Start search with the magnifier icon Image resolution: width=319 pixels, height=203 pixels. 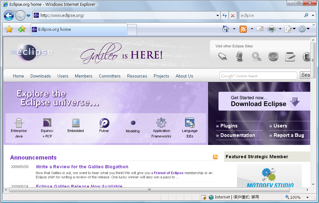(306, 15)
